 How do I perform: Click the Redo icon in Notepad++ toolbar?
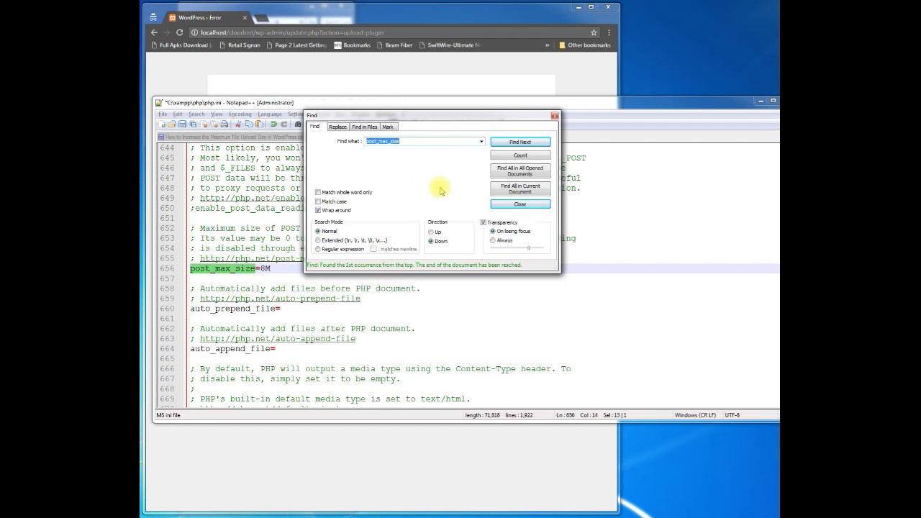[283, 124]
